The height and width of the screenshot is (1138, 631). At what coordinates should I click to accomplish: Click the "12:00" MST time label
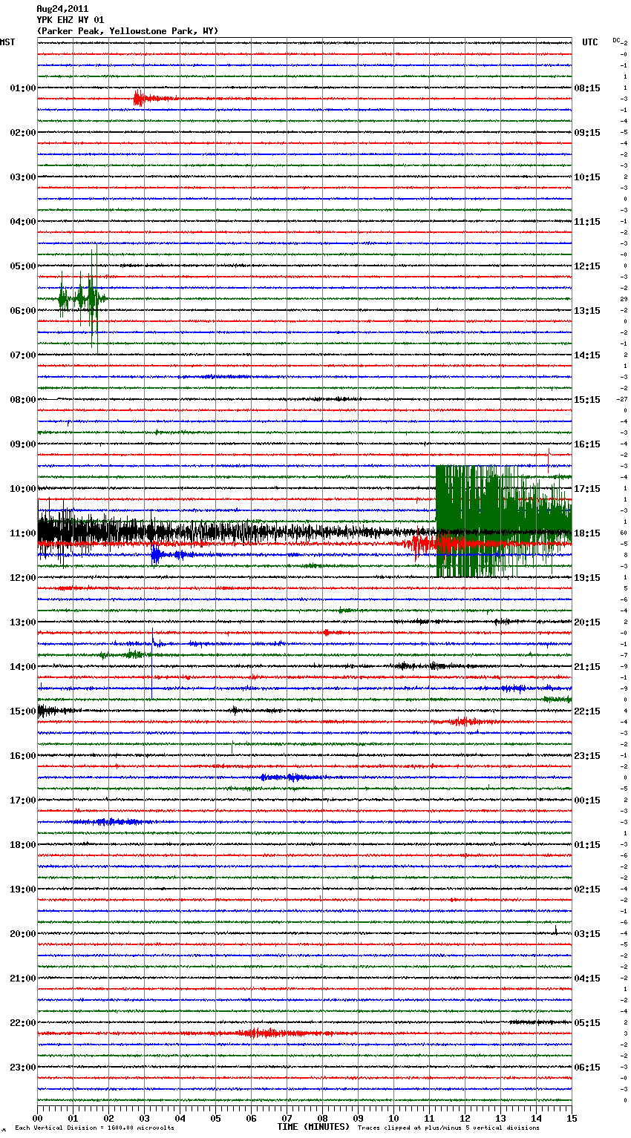point(22,578)
